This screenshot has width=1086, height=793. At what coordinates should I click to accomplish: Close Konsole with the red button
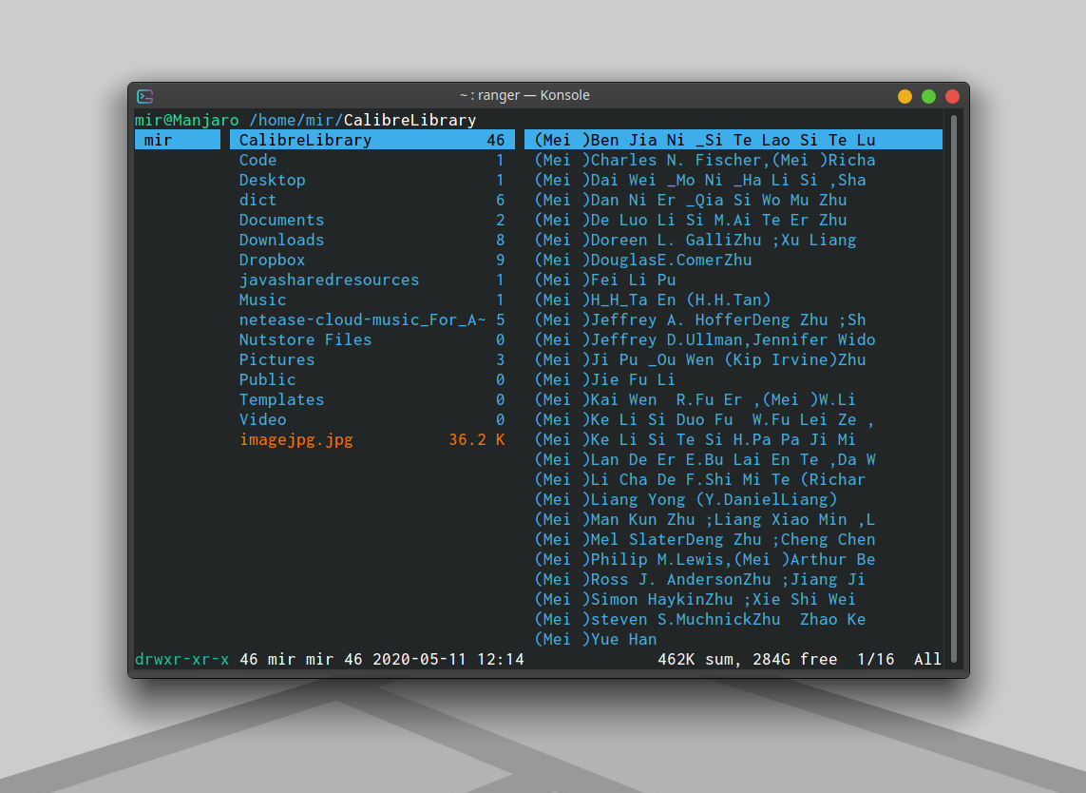click(952, 96)
